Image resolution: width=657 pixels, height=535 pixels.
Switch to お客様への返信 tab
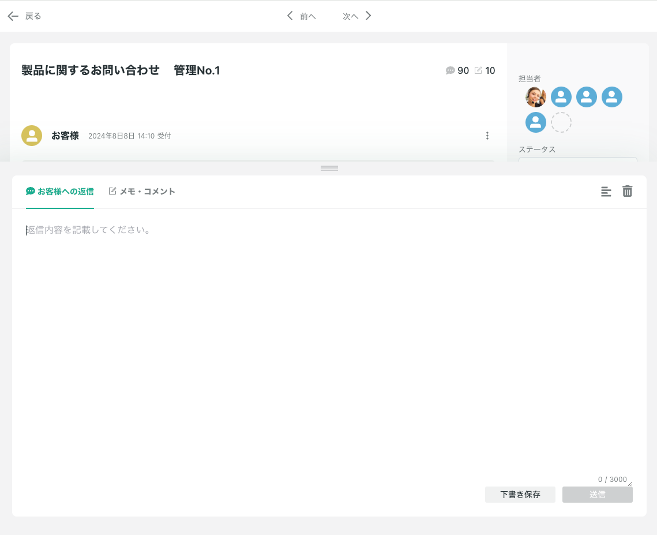click(60, 192)
